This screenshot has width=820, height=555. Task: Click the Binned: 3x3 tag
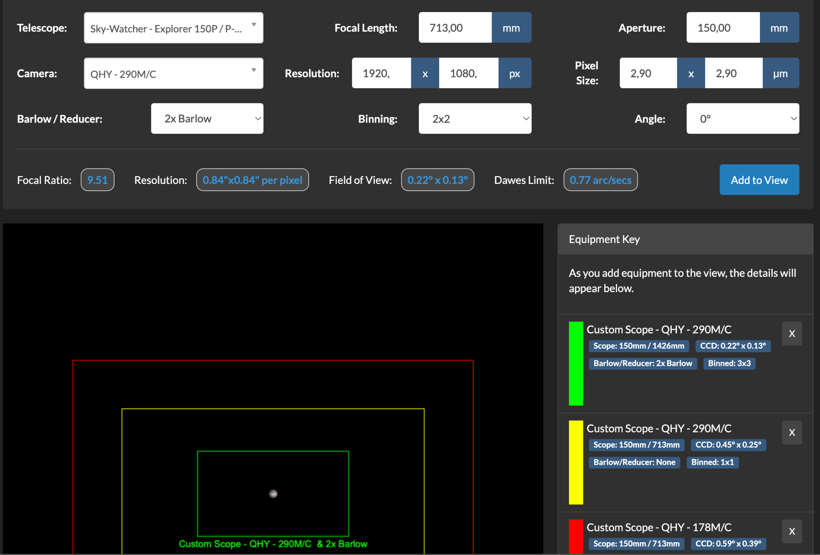(x=729, y=363)
